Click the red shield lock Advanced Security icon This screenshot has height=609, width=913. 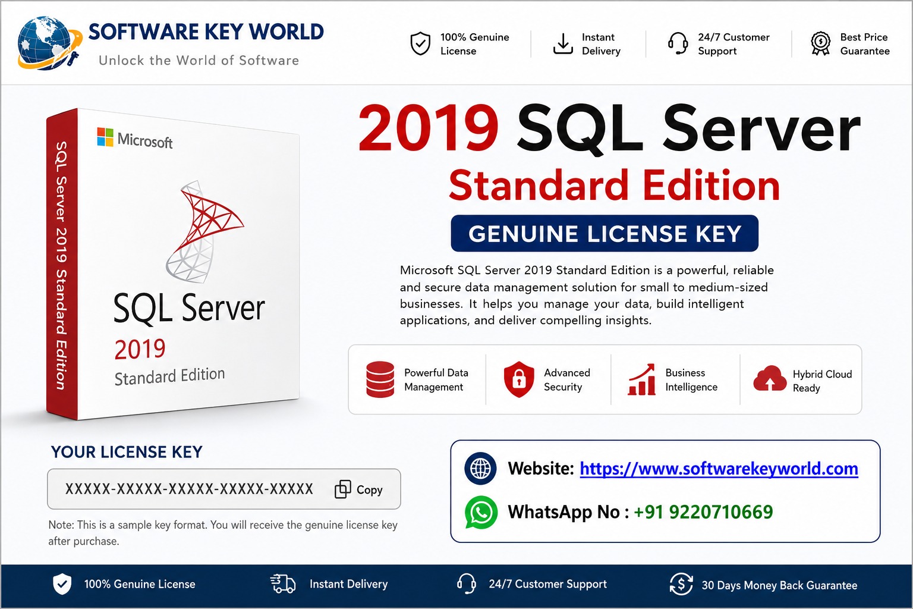[519, 379]
